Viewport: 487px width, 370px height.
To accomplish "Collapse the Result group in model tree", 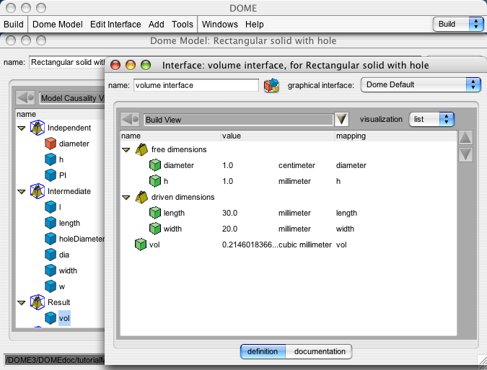I will (21, 303).
